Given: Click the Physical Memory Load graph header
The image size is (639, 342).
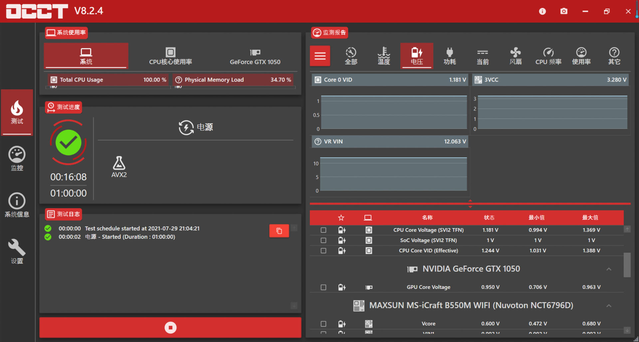Looking at the screenshot, I should 233,80.
